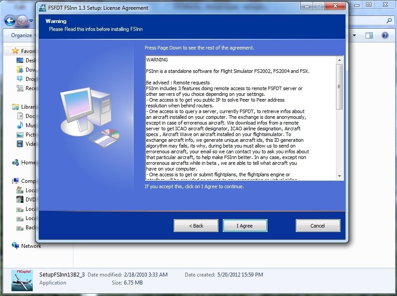Click the SetupFSInn13B2_3 file name
The height and width of the screenshot is (296, 397).
click(62, 275)
